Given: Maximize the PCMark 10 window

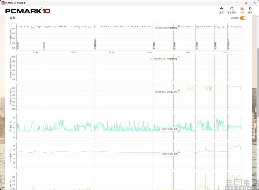Looking at the screenshot, I should pyautogui.click(x=246, y=3).
